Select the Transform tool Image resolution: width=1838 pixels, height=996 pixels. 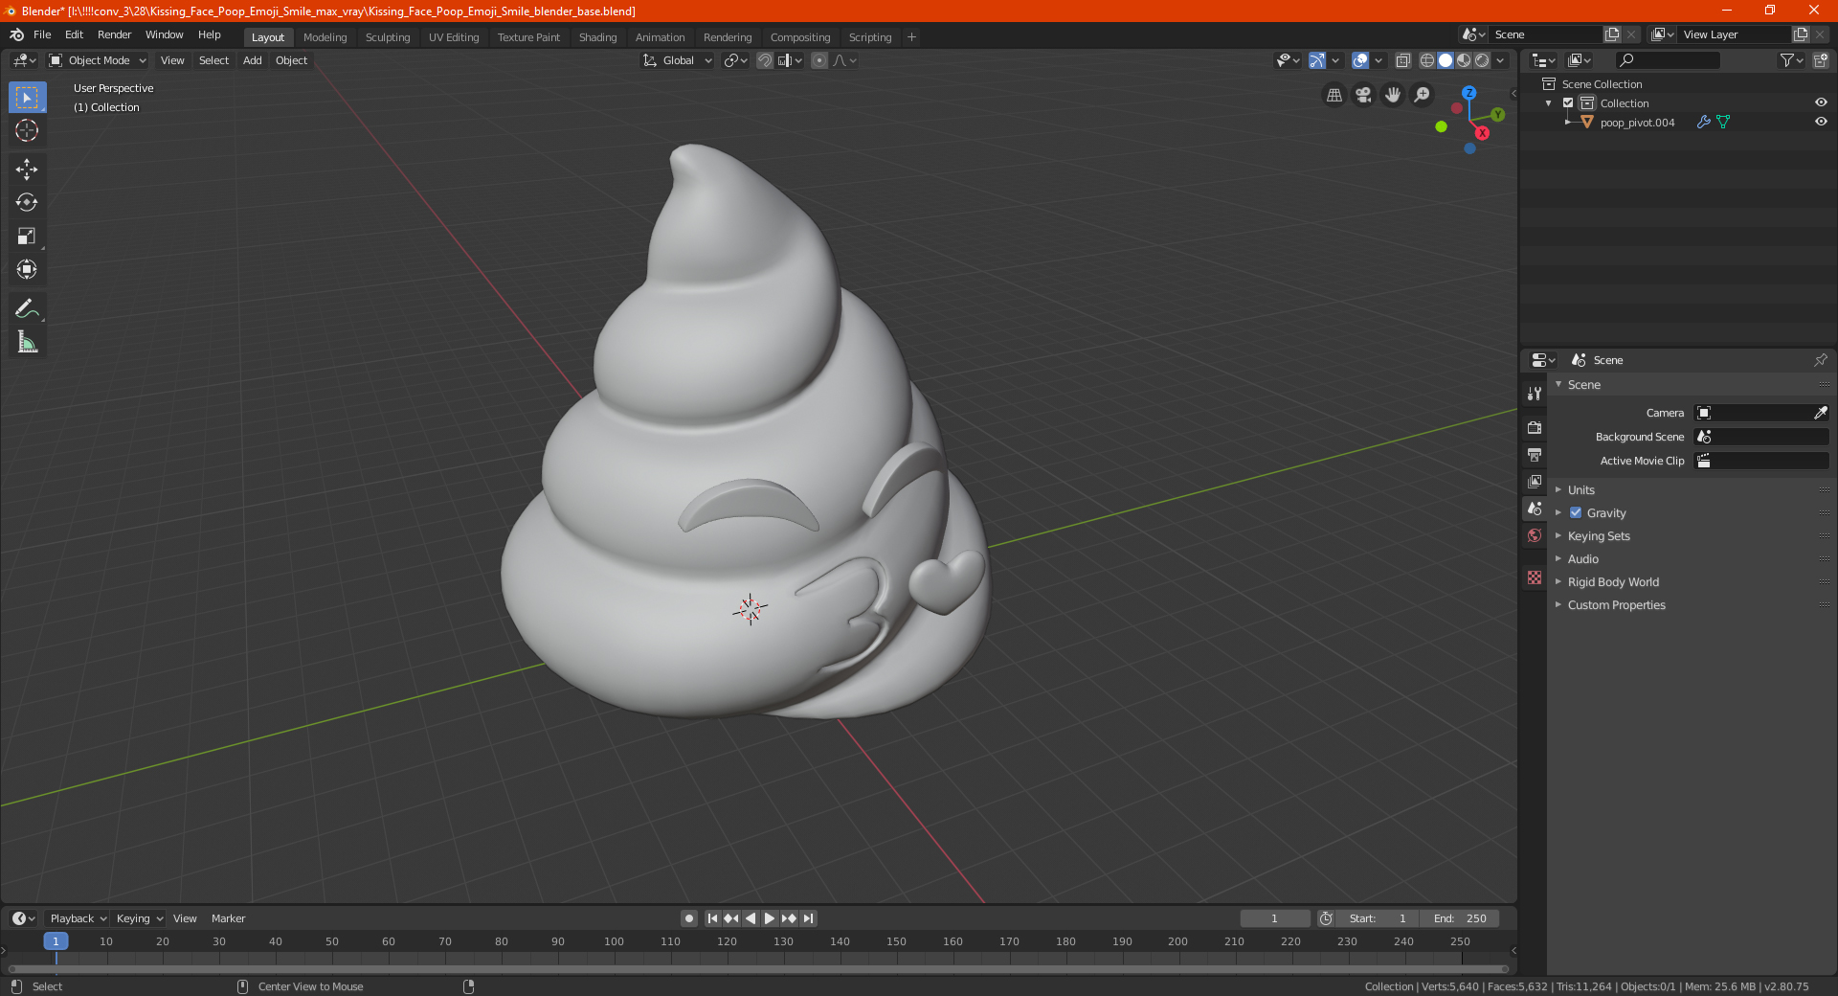pyautogui.click(x=27, y=269)
